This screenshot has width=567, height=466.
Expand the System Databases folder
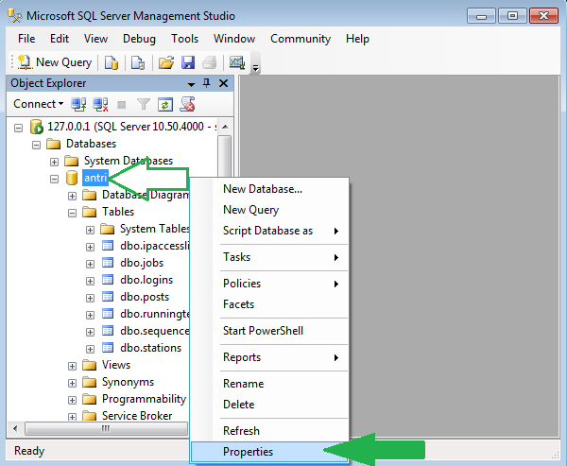[54, 162]
